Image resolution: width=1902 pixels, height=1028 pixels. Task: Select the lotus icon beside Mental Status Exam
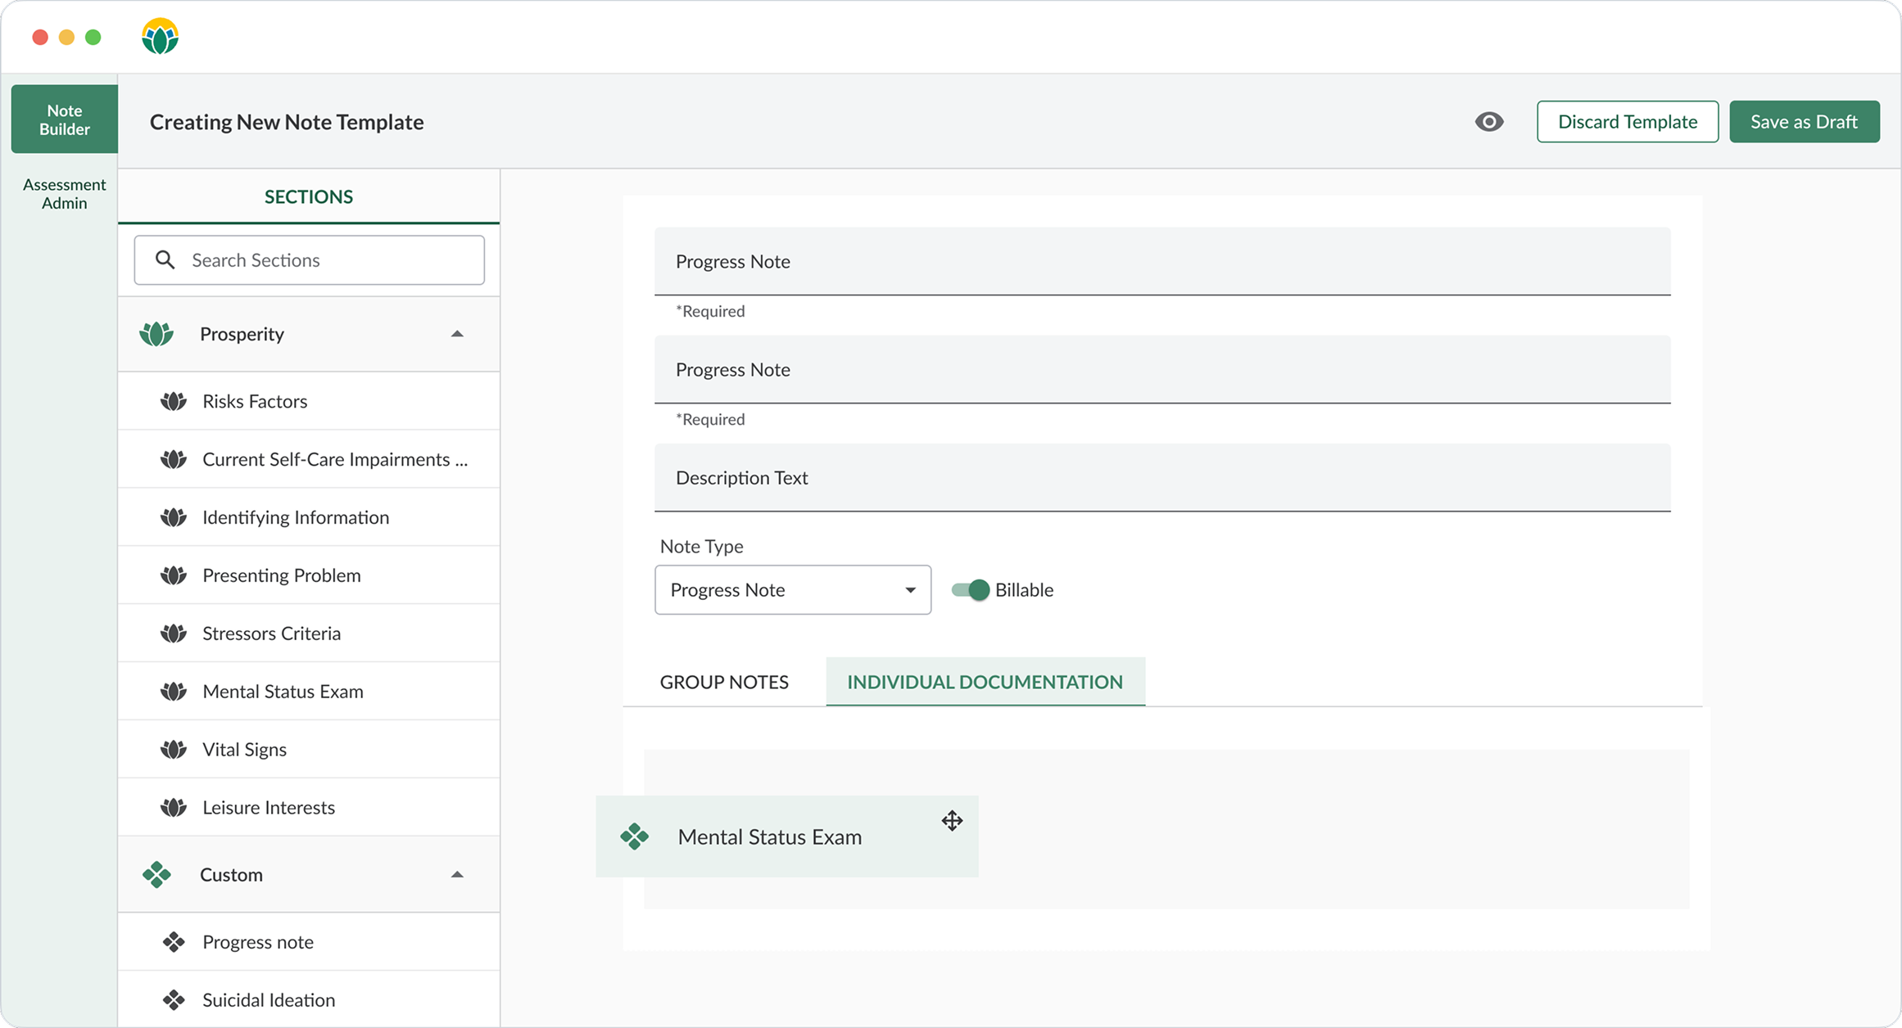click(x=173, y=691)
